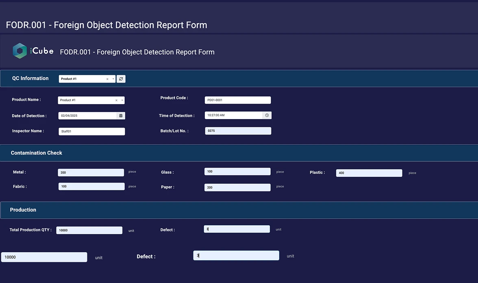Select the Contamination Check section header
The image size is (478, 283).
pos(37,153)
